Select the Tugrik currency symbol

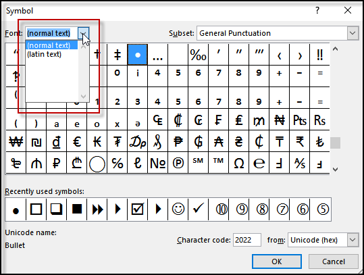click(x=118, y=141)
